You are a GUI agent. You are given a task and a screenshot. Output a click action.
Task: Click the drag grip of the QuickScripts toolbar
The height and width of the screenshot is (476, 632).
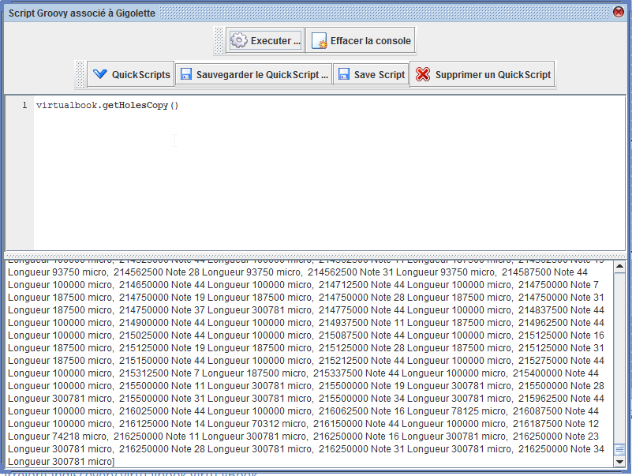coord(80,75)
